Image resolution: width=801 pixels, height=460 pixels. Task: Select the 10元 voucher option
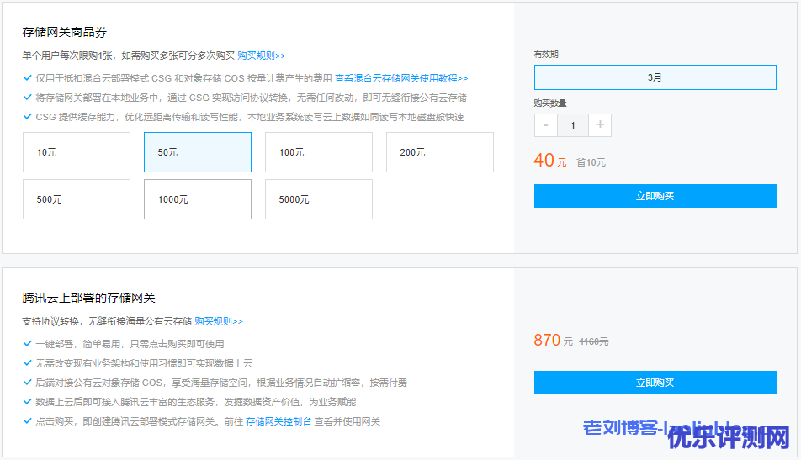77,152
